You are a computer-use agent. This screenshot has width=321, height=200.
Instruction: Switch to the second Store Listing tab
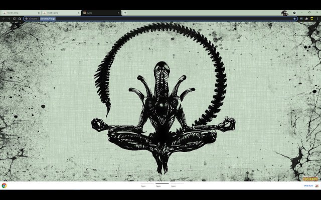61,12
